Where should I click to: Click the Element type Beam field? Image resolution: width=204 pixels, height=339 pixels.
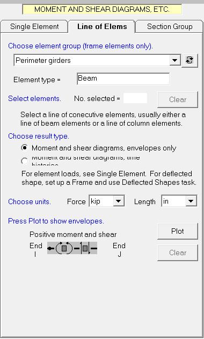coord(123,78)
